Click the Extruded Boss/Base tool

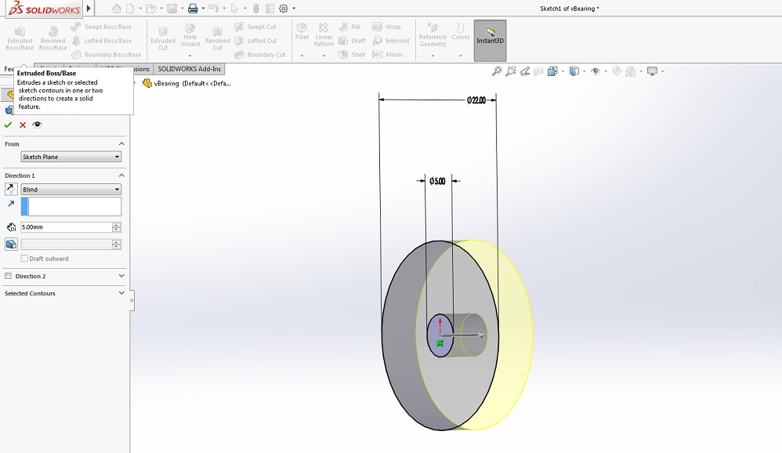[x=20, y=39]
